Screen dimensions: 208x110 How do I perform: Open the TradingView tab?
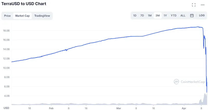[x=42, y=16]
